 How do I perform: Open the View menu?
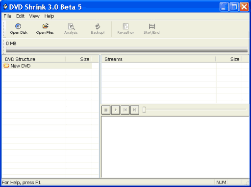34,16
